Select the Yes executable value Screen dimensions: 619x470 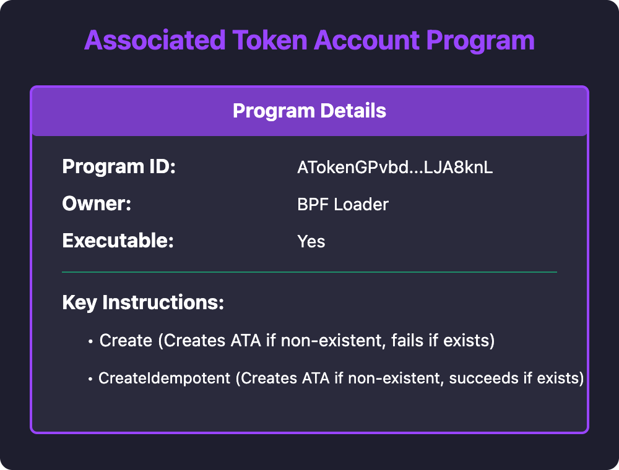[311, 241]
